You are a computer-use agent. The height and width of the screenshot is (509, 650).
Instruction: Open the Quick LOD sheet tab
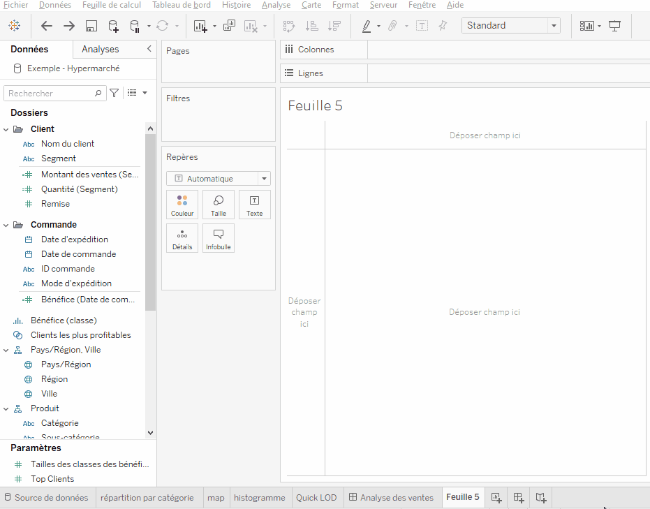[316, 498]
